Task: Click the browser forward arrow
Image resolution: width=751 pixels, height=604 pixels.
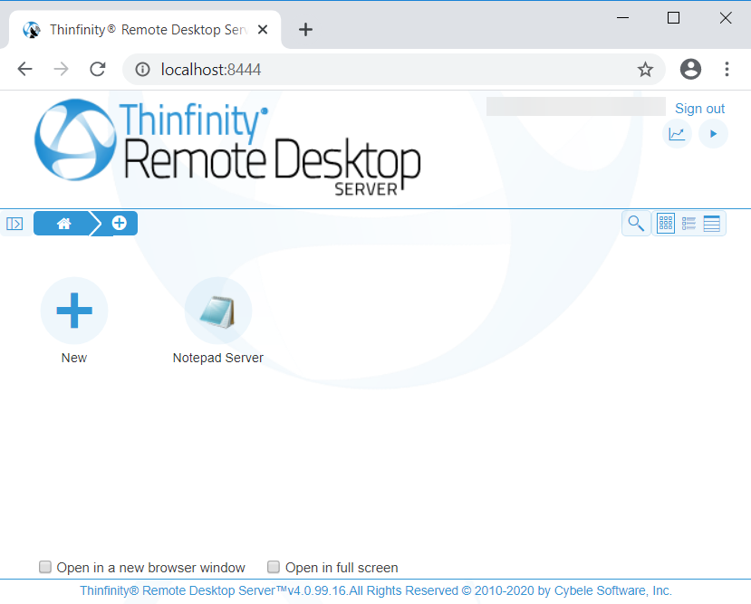Action: click(x=62, y=70)
